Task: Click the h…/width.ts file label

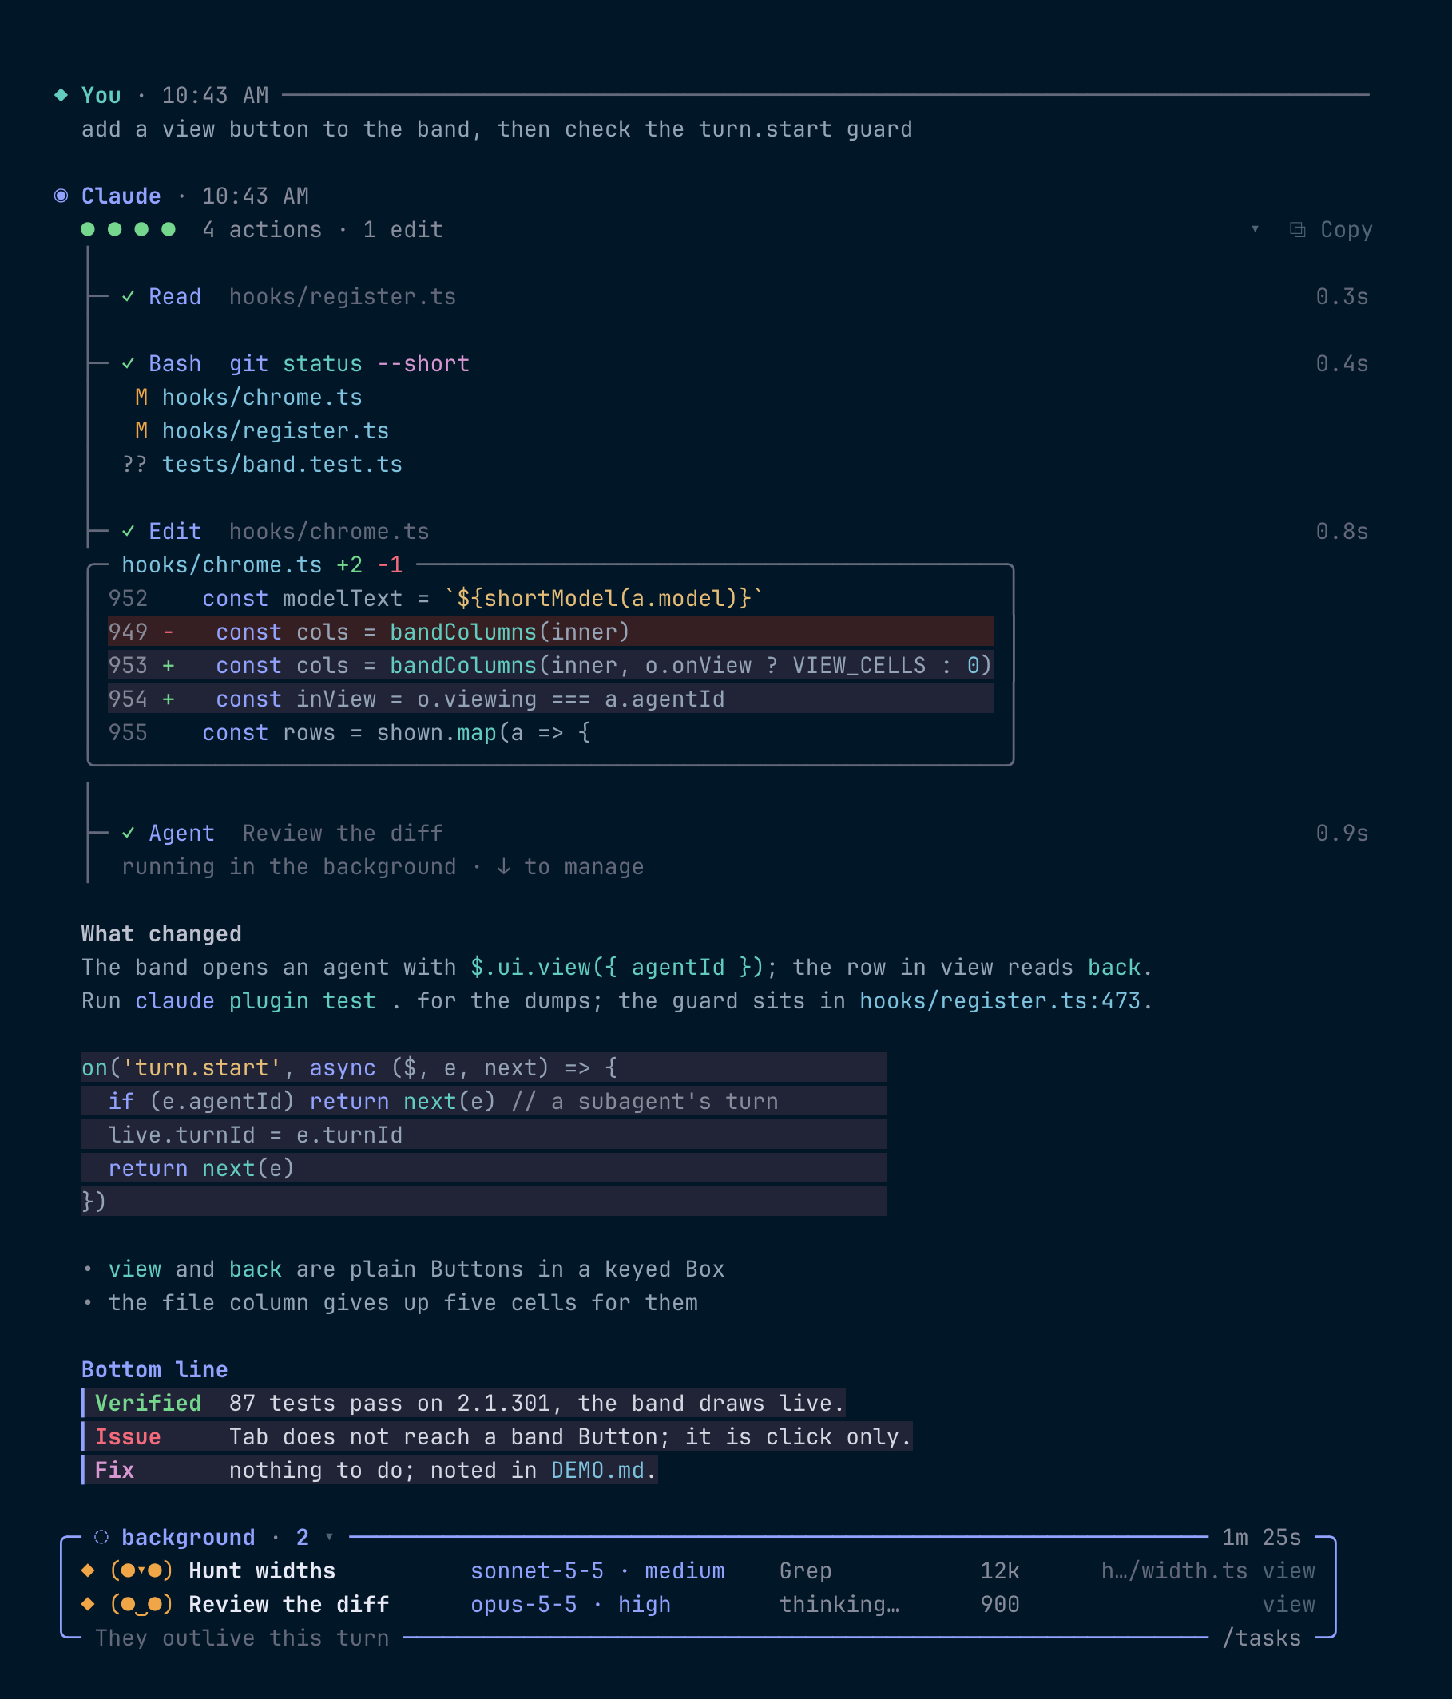Action: click(x=1174, y=1571)
